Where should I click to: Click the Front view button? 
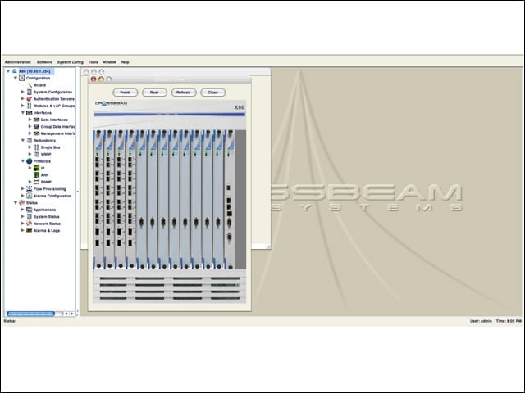pos(126,93)
